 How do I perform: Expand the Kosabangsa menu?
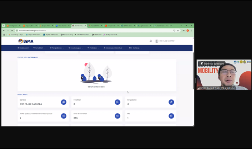click(x=76, y=48)
